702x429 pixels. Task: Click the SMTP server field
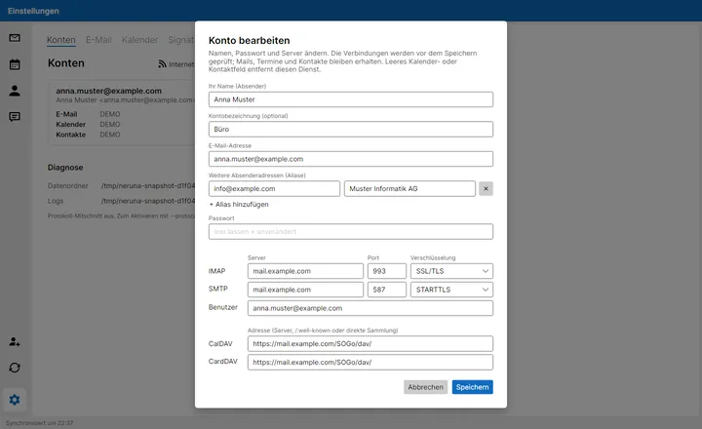point(305,290)
